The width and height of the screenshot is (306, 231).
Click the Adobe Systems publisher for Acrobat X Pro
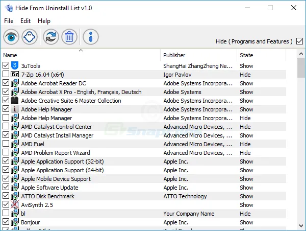[x=182, y=92]
